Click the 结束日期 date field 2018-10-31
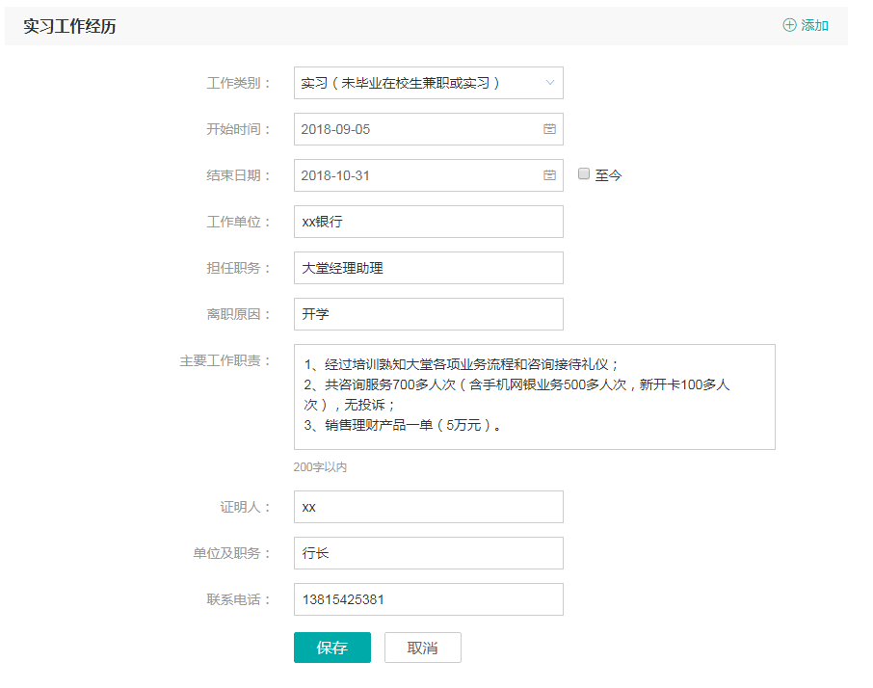This screenshot has height=688, width=873. click(x=414, y=175)
